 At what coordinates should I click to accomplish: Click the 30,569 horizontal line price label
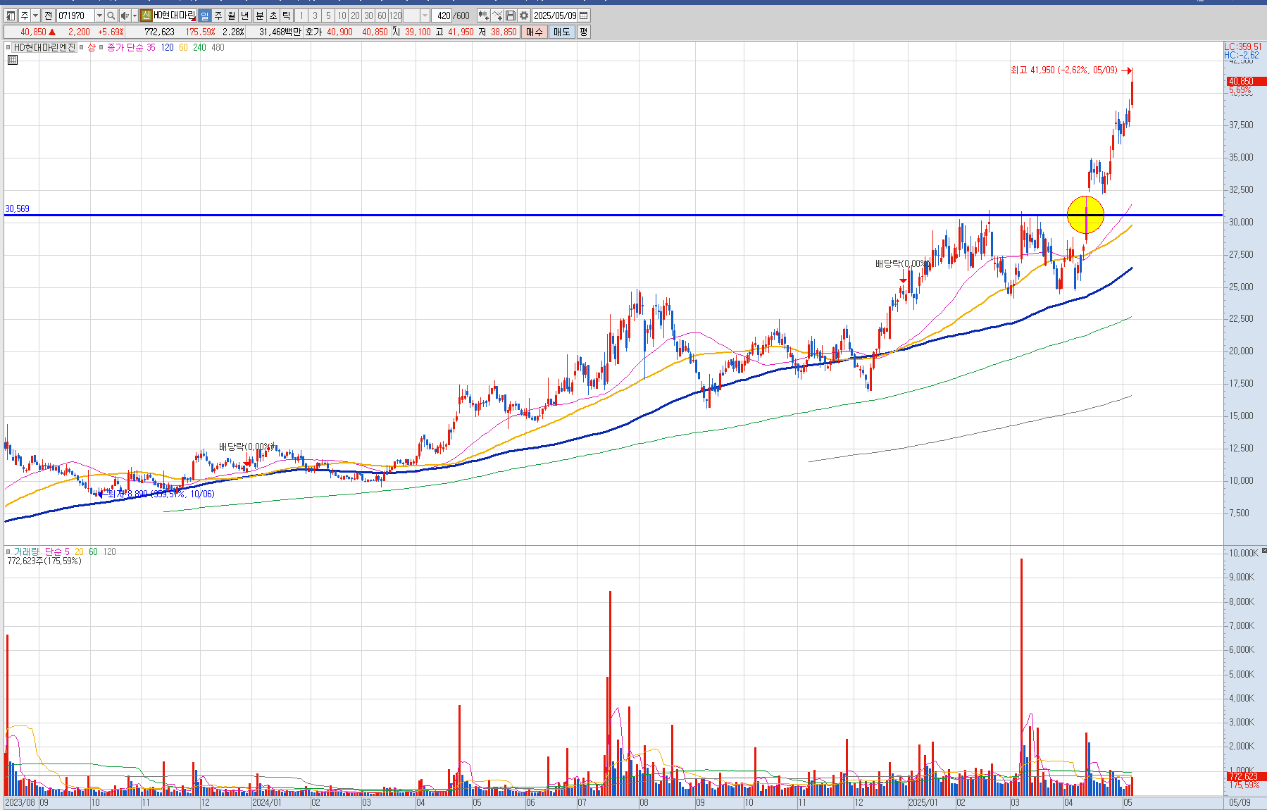(x=18, y=208)
